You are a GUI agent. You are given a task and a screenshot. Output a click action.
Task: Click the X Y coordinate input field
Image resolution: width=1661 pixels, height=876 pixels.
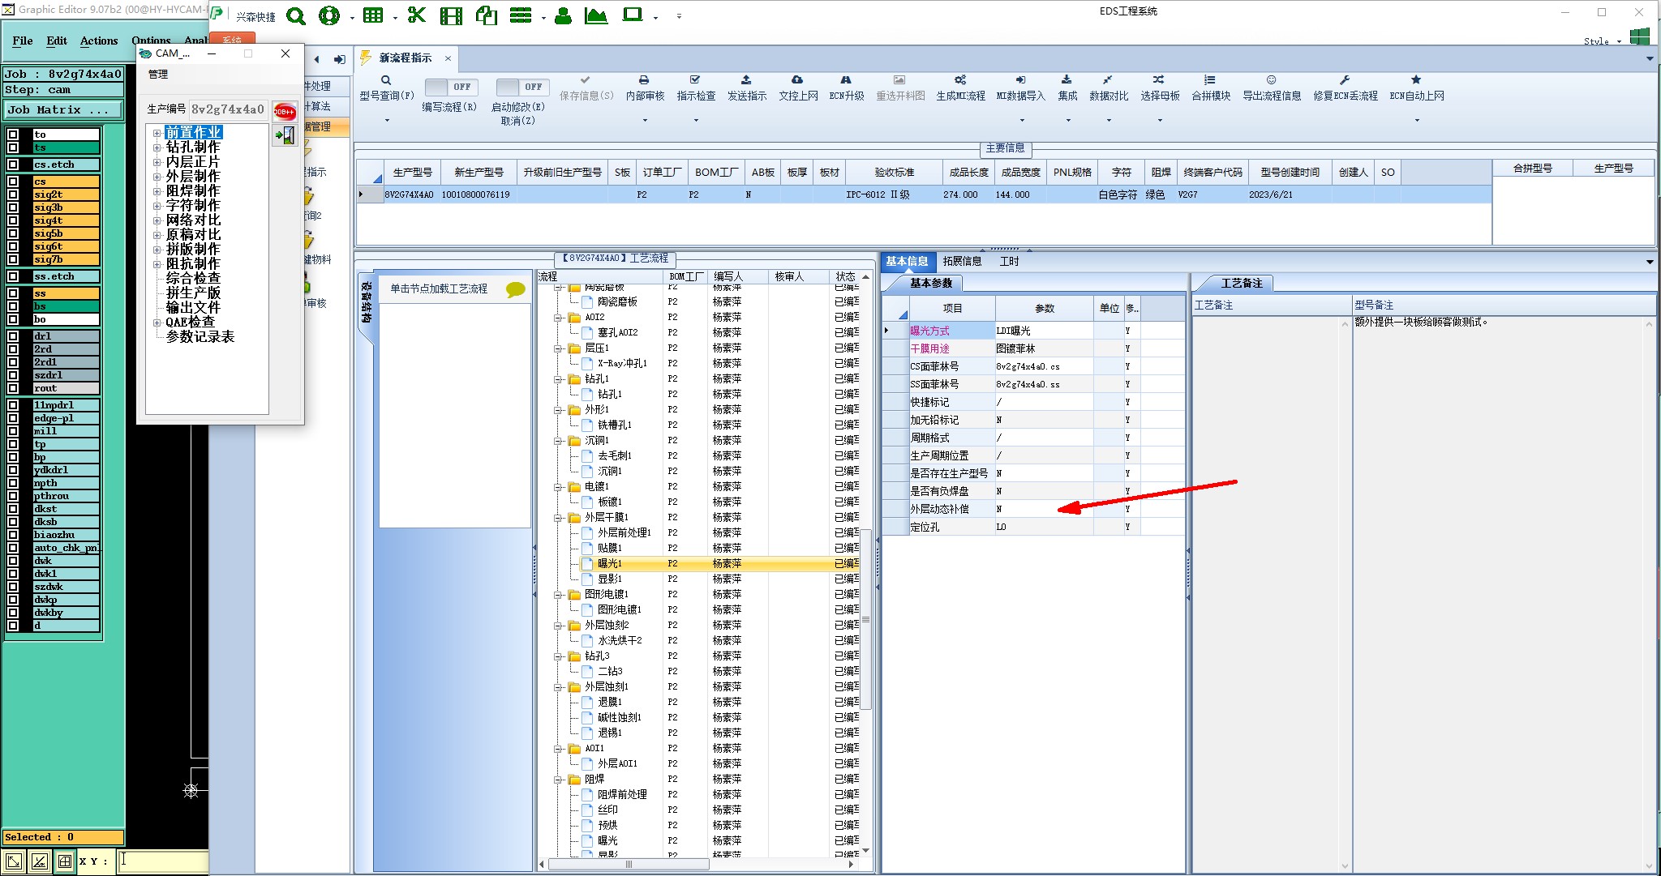[x=162, y=861]
